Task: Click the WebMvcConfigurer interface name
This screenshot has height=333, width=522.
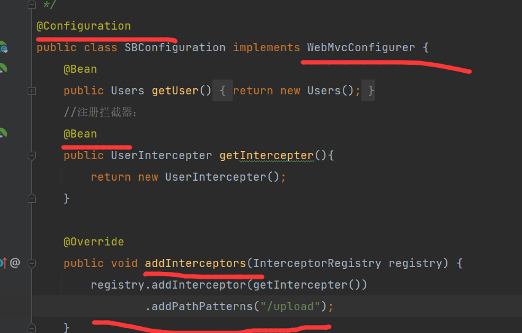Action: 361,47
